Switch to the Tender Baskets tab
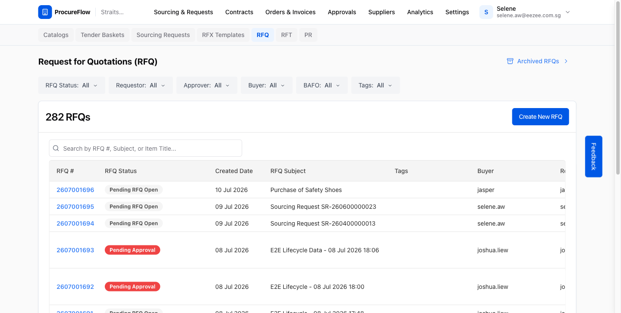 [103, 35]
